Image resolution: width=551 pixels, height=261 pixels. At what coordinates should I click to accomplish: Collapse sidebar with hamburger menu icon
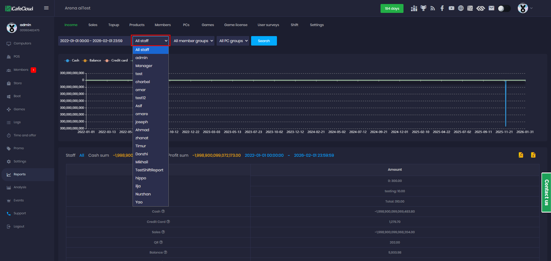point(46,8)
